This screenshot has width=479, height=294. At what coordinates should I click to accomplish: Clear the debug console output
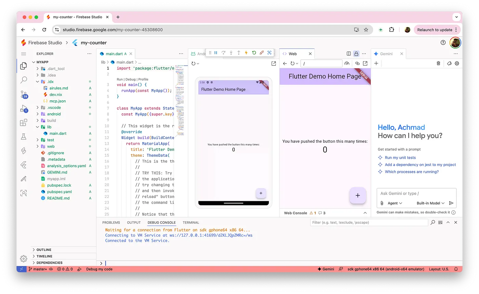click(x=440, y=222)
